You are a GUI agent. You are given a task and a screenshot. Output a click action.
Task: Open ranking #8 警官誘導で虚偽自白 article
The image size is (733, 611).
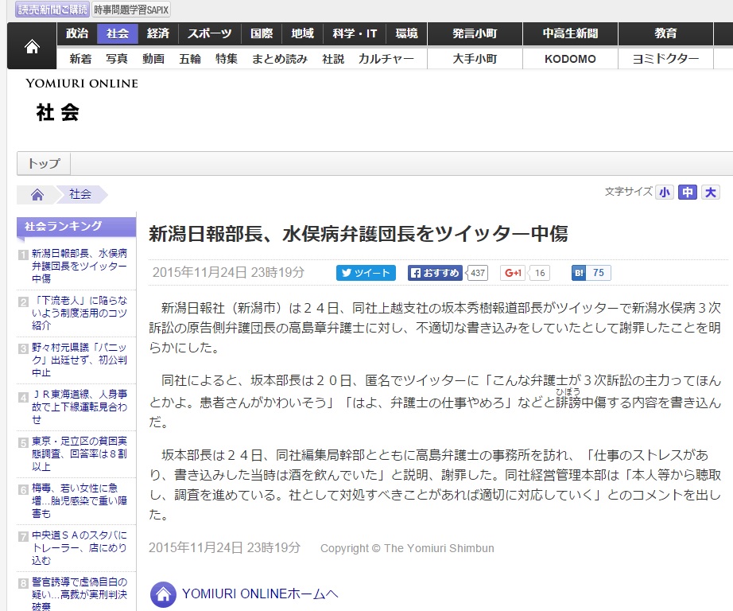click(80, 594)
